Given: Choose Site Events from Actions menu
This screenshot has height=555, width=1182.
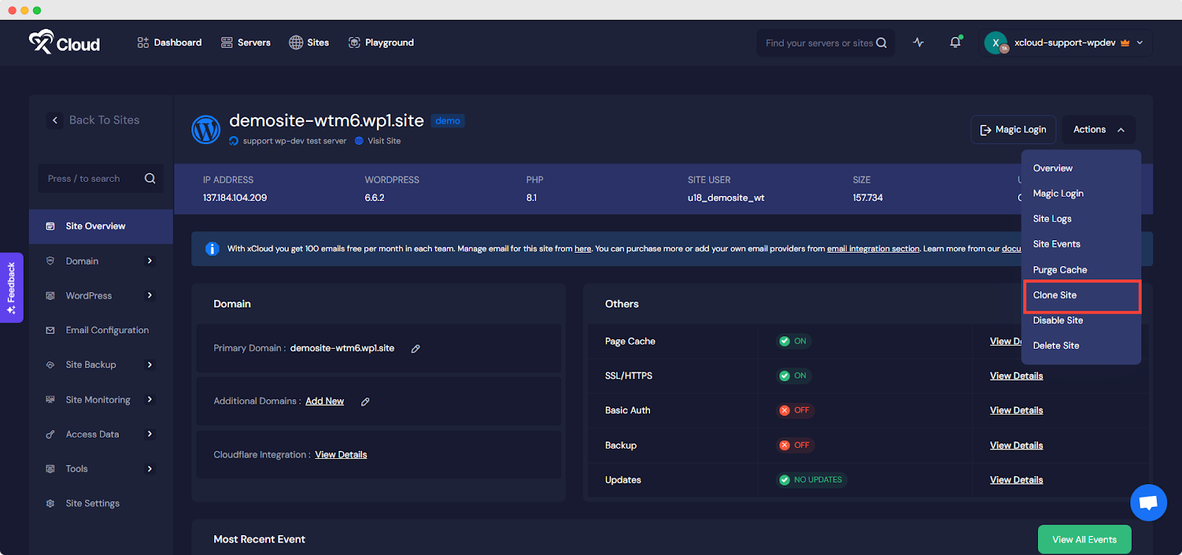Looking at the screenshot, I should coord(1056,244).
